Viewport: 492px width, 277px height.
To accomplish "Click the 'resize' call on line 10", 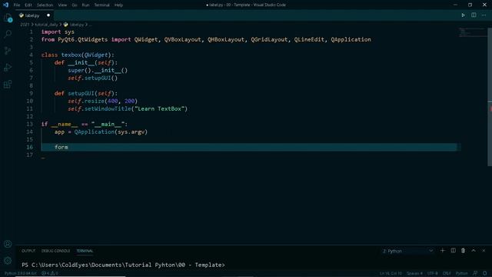I will click(95, 101).
